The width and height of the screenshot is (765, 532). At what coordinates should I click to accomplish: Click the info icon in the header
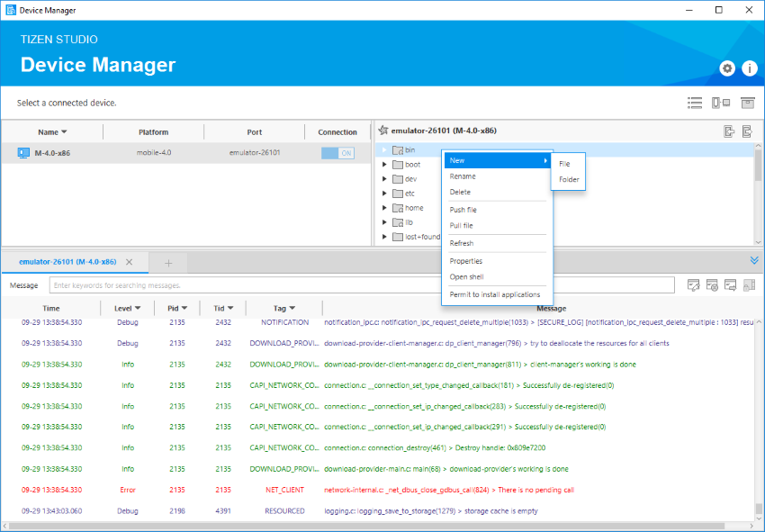pos(750,68)
